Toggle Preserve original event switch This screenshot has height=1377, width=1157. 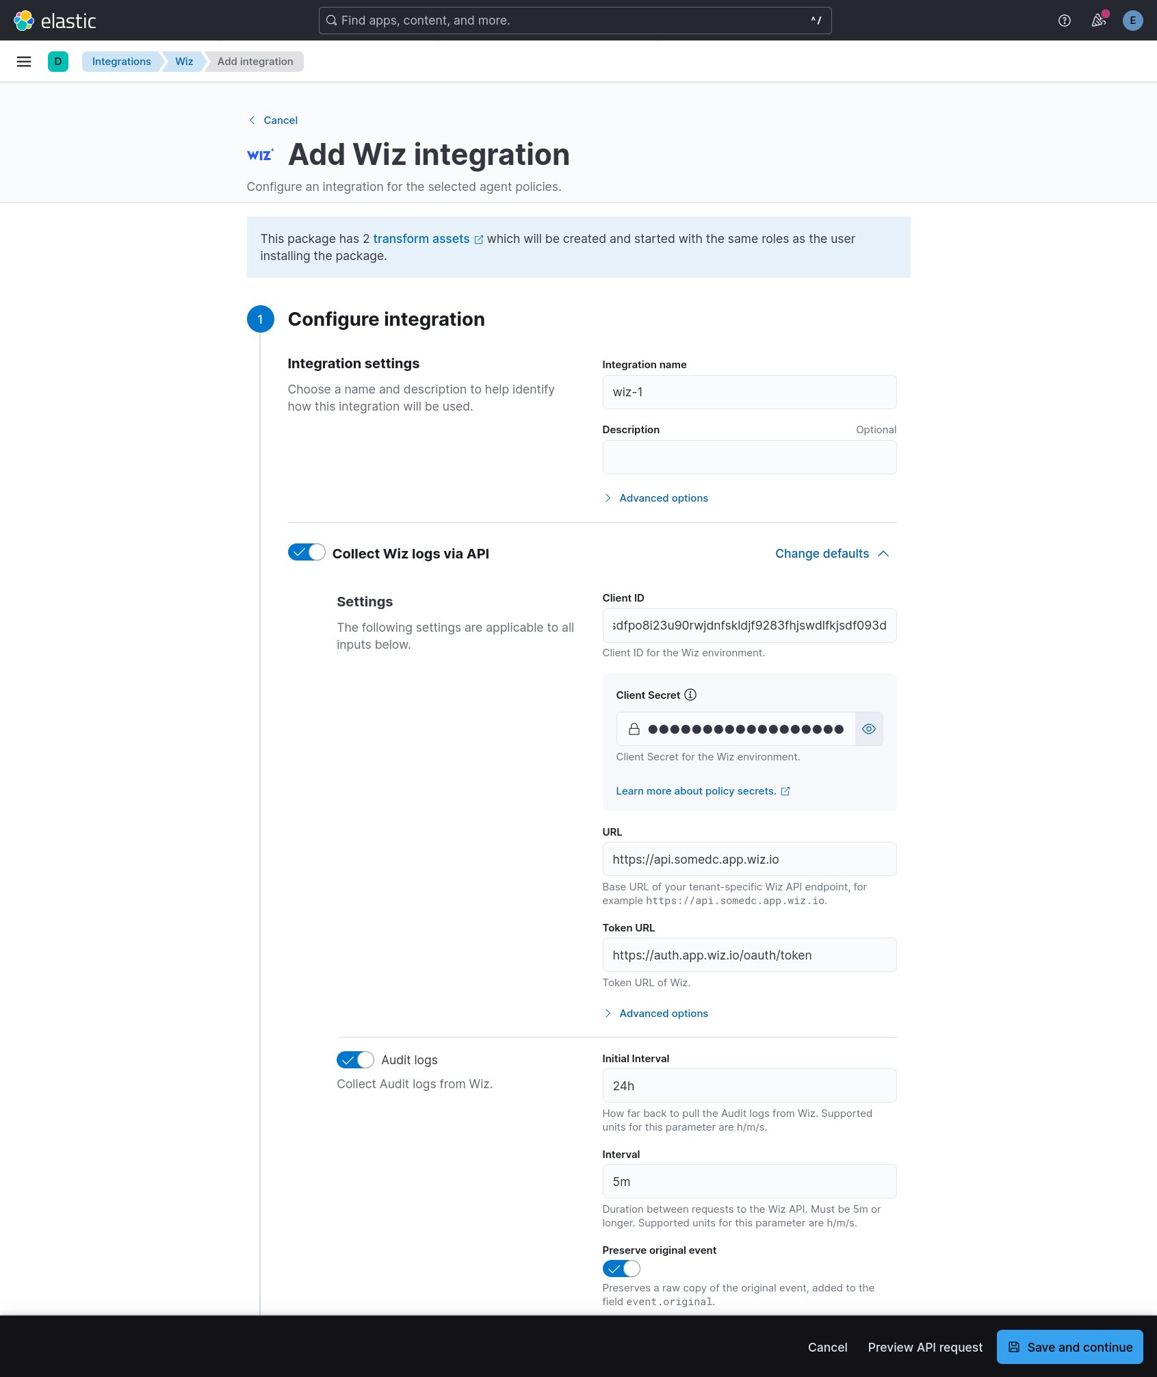tap(621, 1268)
